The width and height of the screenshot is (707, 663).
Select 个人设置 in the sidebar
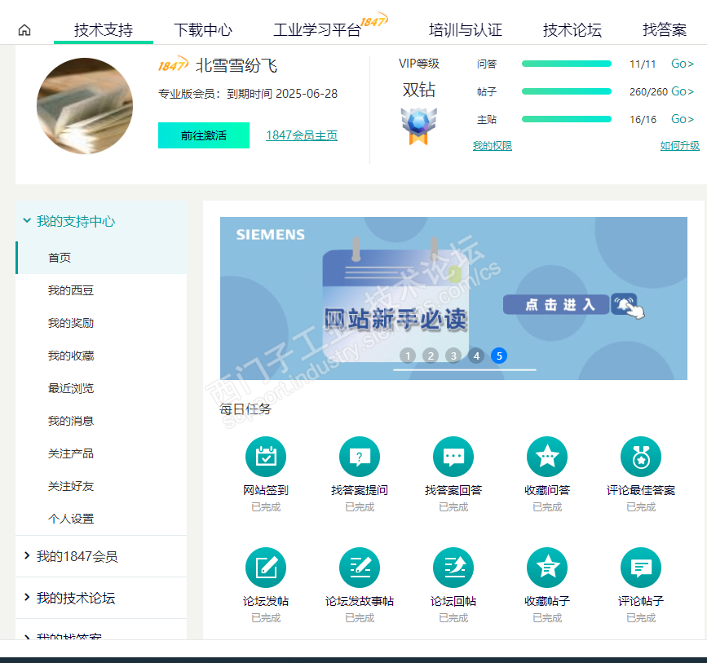(x=71, y=519)
